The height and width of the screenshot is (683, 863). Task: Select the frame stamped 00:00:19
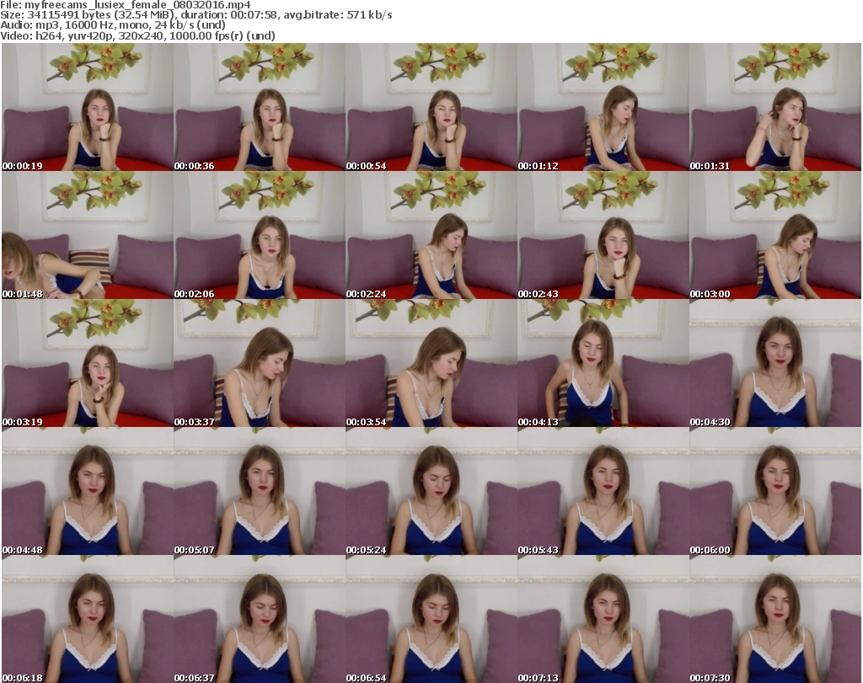(x=88, y=107)
